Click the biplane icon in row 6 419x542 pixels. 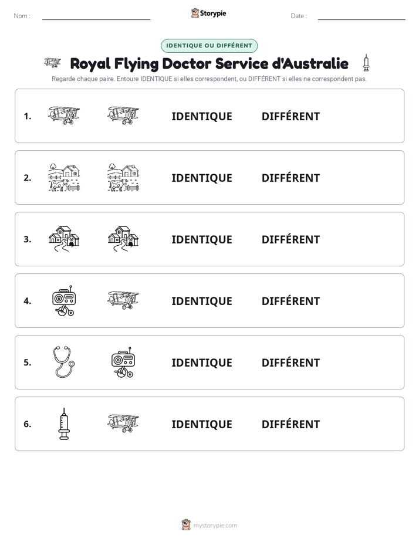(x=123, y=424)
